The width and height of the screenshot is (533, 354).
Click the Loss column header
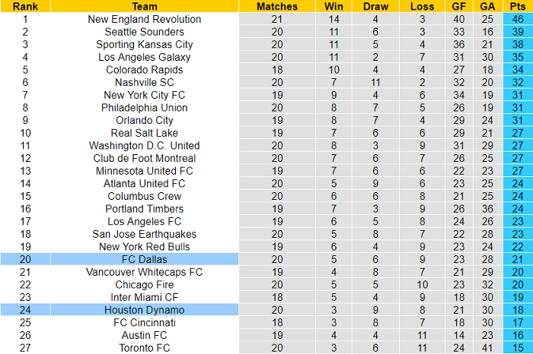tap(422, 6)
